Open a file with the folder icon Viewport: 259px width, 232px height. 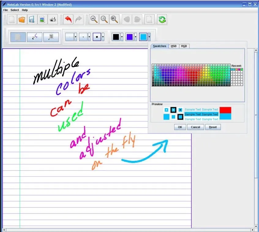pos(21,19)
